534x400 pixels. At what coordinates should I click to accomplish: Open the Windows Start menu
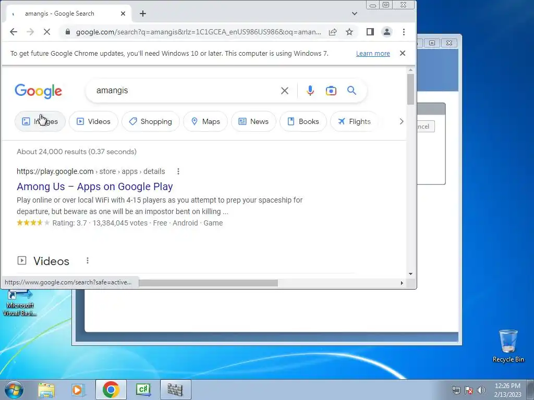[x=14, y=390]
